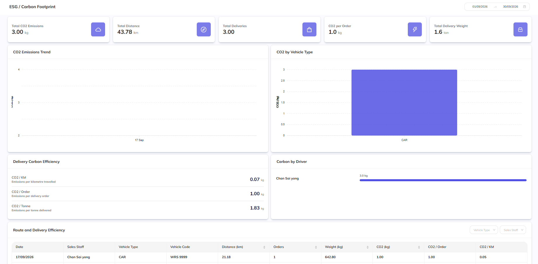Click the compass icon on Total Distance card

pos(204,29)
